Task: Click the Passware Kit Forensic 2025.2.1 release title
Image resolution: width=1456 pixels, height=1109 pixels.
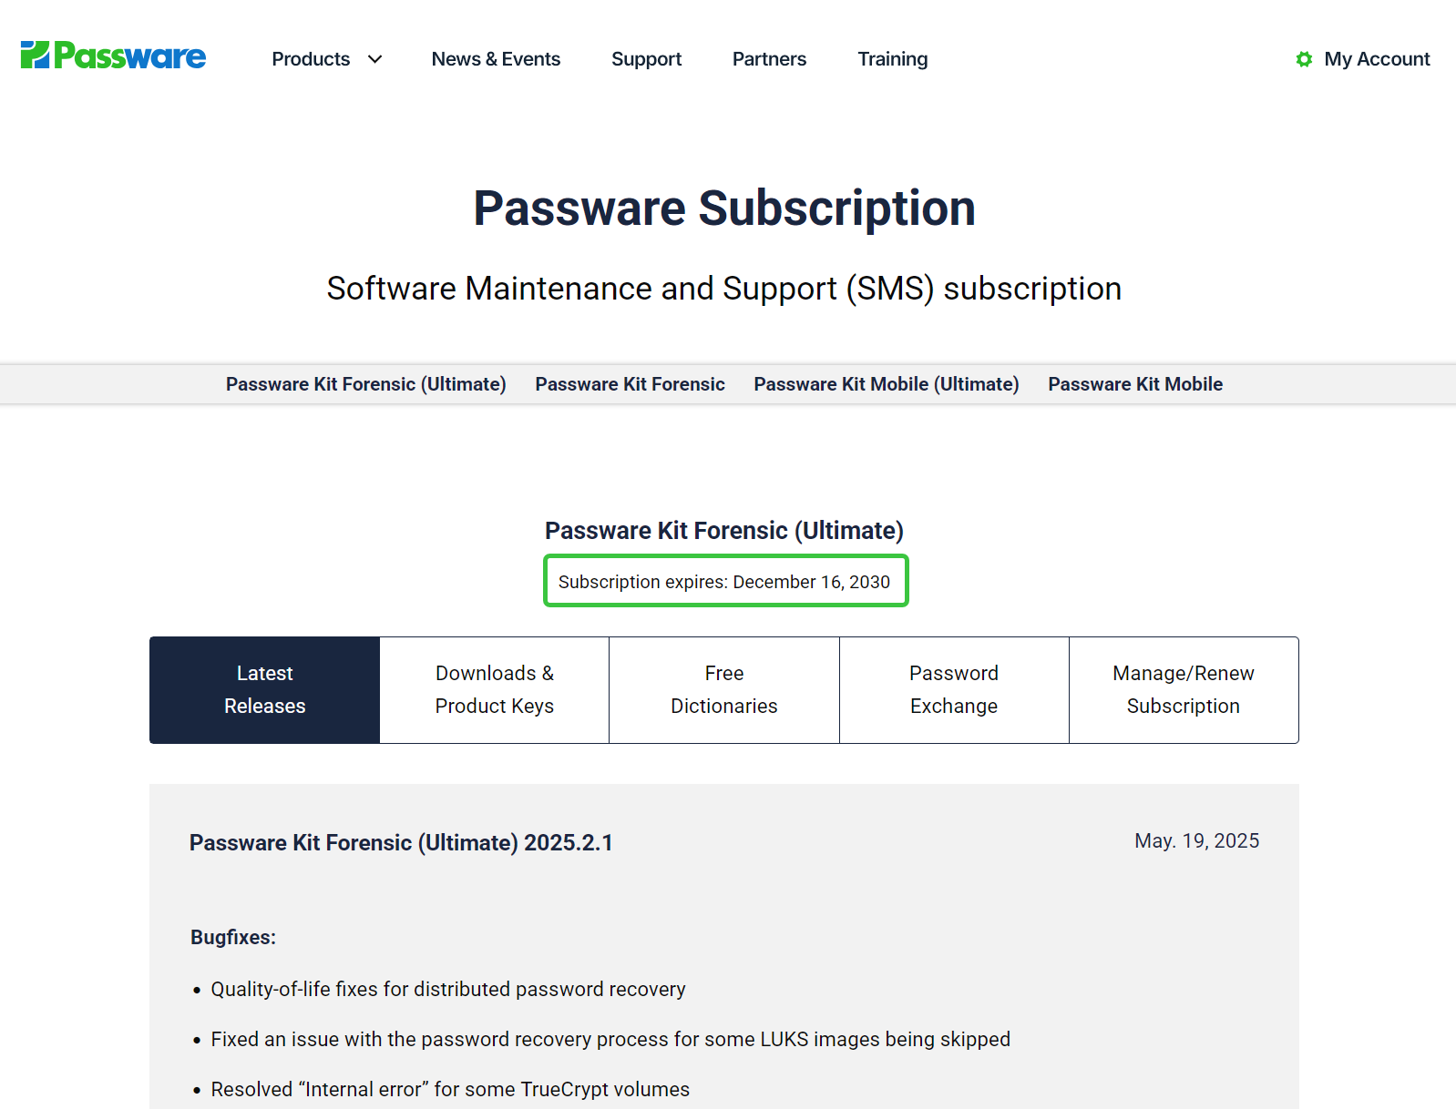Action: point(401,843)
